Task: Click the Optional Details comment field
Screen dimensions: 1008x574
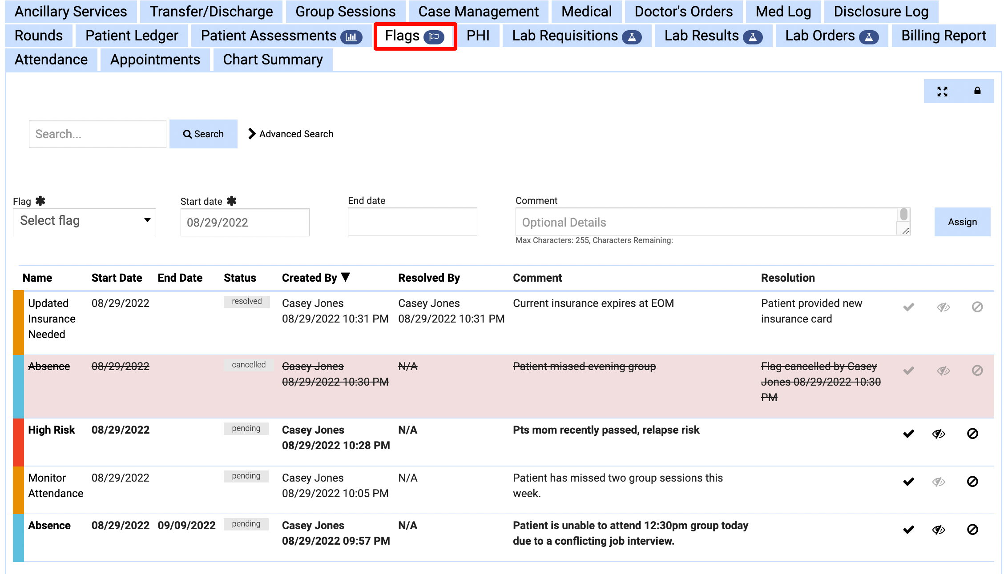Action: click(706, 222)
